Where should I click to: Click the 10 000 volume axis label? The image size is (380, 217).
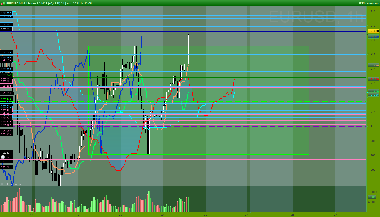point(372,192)
